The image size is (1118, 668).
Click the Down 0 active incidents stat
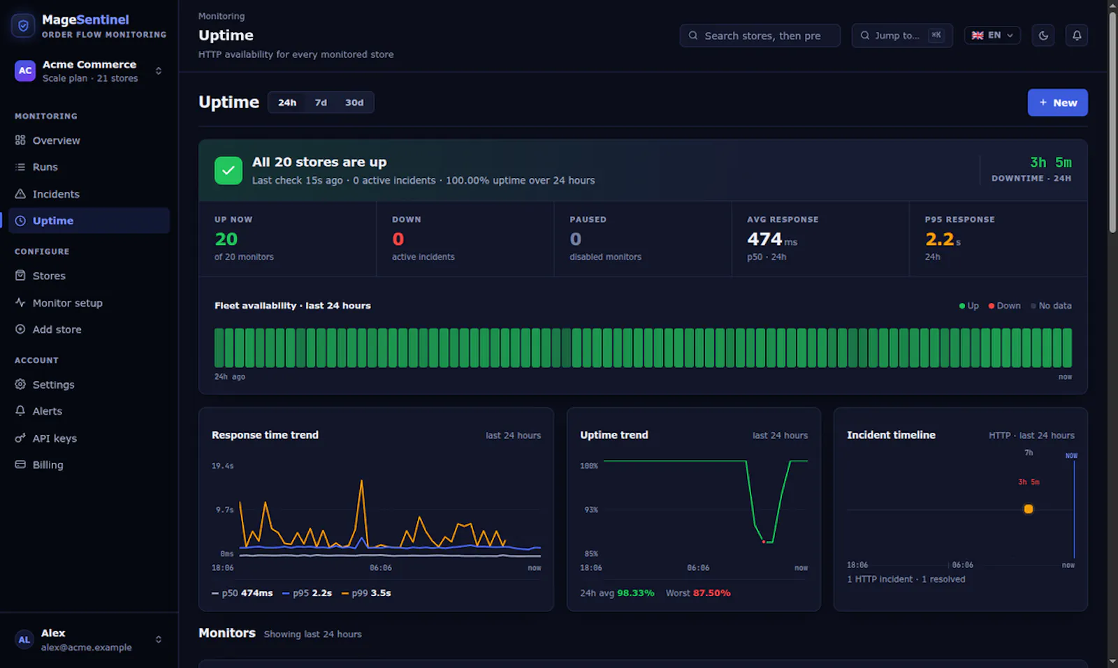tap(465, 239)
